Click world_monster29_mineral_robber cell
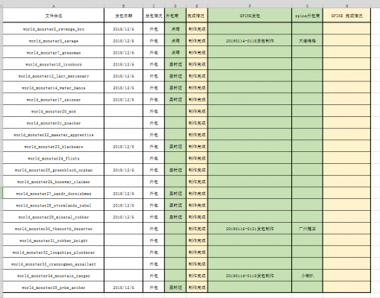Viewport: 380px width, 298px height. click(54, 217)
